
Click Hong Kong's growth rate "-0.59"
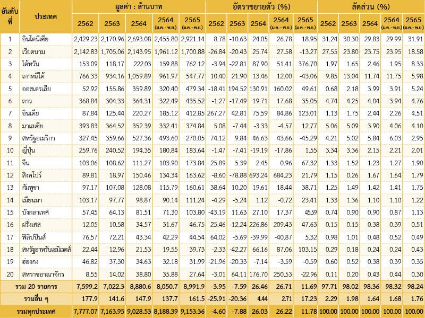(309, 262)
